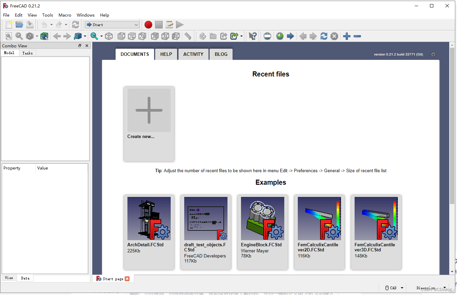Close the Start page tab
Screen dimensions: 457x295
pyautogui.click(x=127, y=279)
